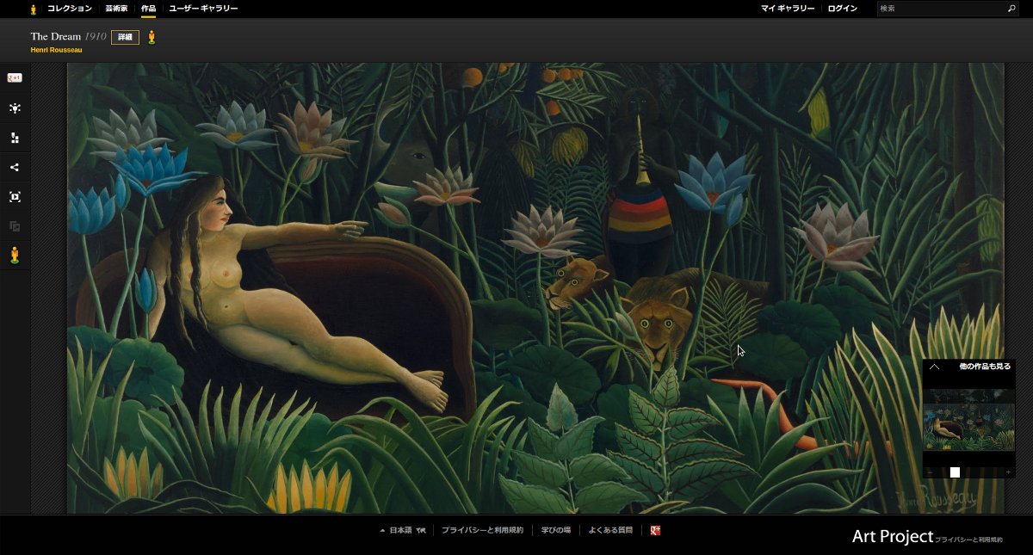The height and width of the screenshot is (555, 1033).
Task: Open the 日本語 language selector
Action: tap(403, 530)
